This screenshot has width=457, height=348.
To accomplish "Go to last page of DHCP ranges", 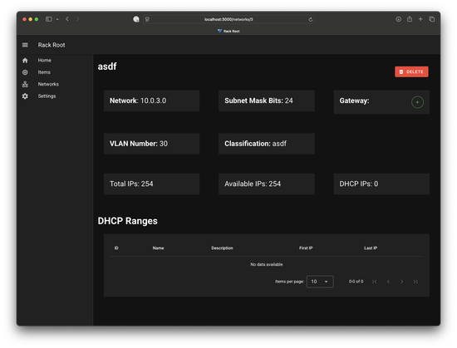I will tap(415, 282).
